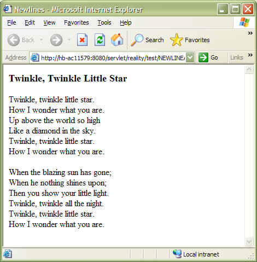Viewport: 257px width, 262px height.
Task: Open the View menu
Action: (49, 22)
